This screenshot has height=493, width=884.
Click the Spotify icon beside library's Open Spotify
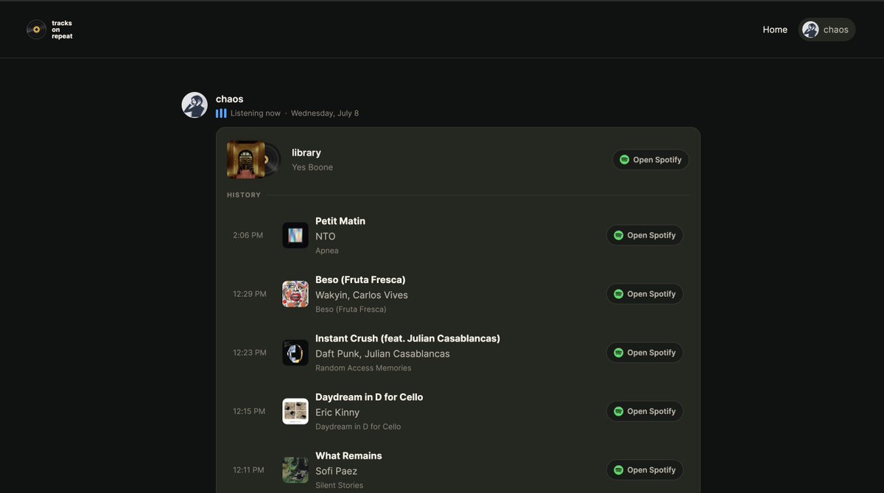625,160
